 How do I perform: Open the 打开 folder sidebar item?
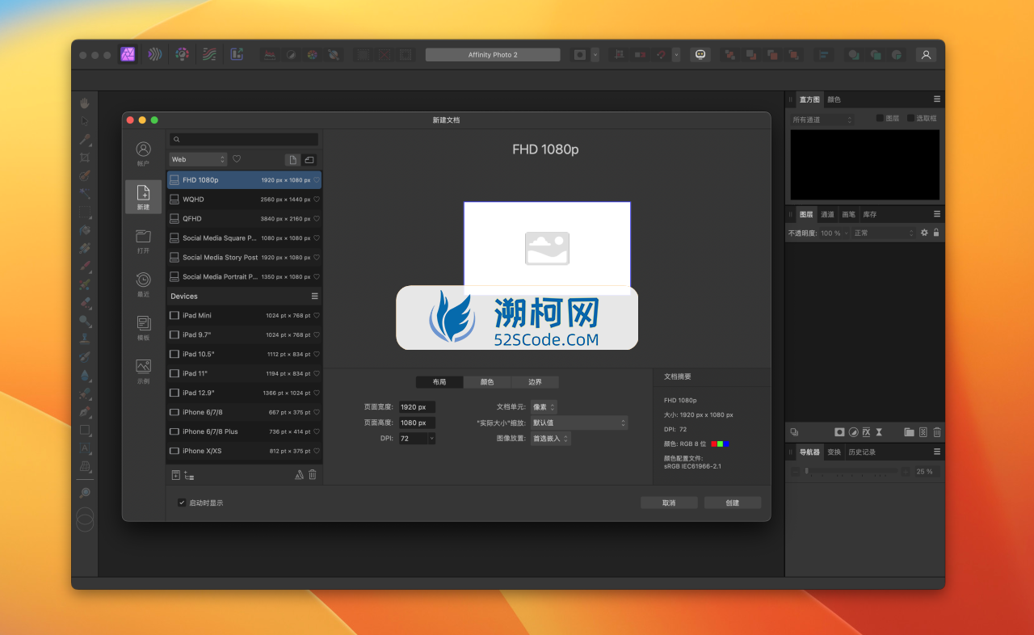click(x=143, y=241)
